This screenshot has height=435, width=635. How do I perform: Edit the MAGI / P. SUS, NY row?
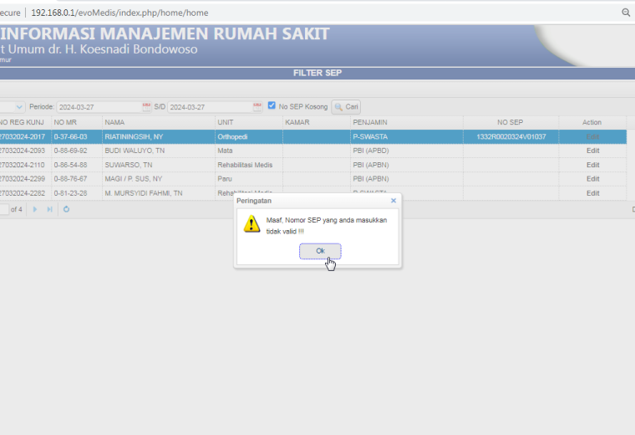(x=592, y=179)
